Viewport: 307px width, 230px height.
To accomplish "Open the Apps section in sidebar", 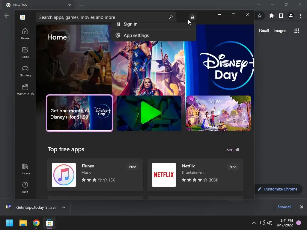I will 25,53.
